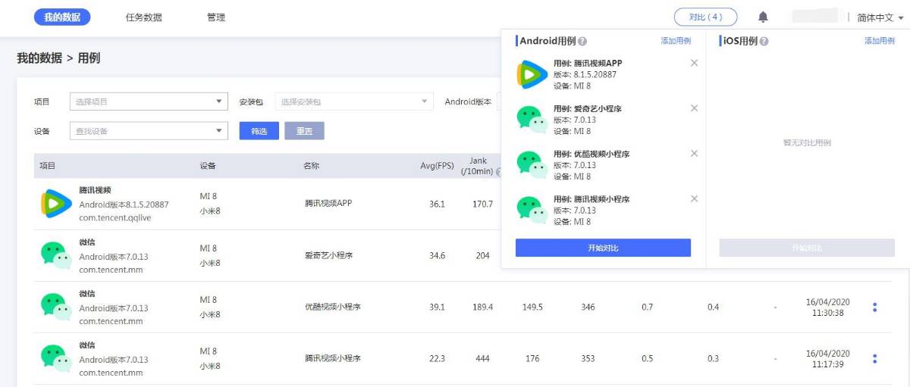Open the notification bell icon

(763, 17)
